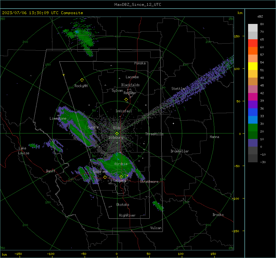Click the Strathmore label

[149, 182]
